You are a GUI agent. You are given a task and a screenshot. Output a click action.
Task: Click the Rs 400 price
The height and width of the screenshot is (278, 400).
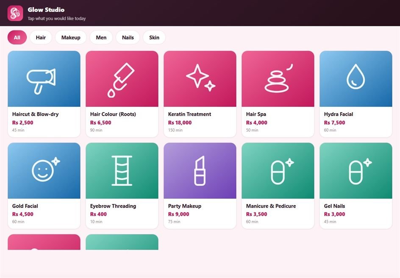(98, 214)
